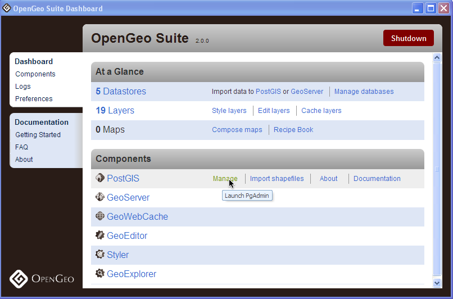The image size is (453, 299).
Task: Click the scrollbar up arrow
Action: [437, 57]
